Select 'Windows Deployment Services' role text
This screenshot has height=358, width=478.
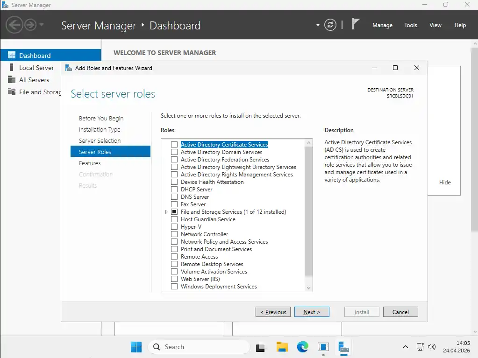219,287
